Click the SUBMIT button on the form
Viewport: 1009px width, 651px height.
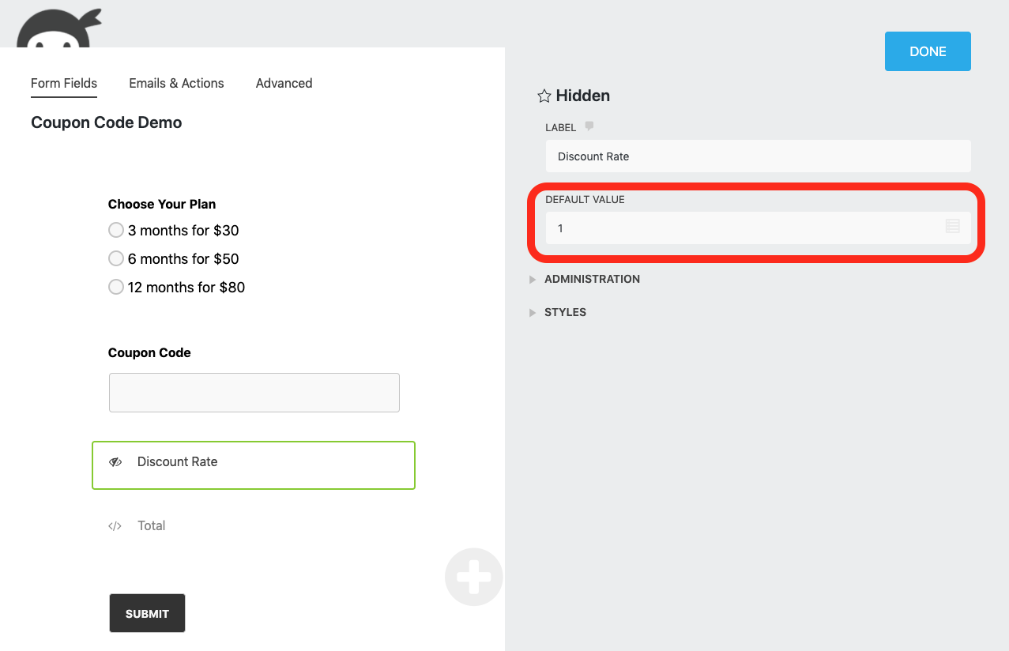coord(147,612)
